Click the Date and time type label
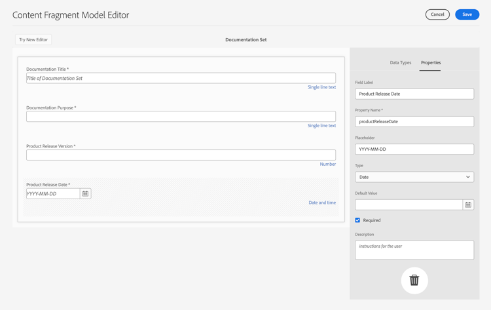Viewport: 491px width, 310px height. pos(322,203)
